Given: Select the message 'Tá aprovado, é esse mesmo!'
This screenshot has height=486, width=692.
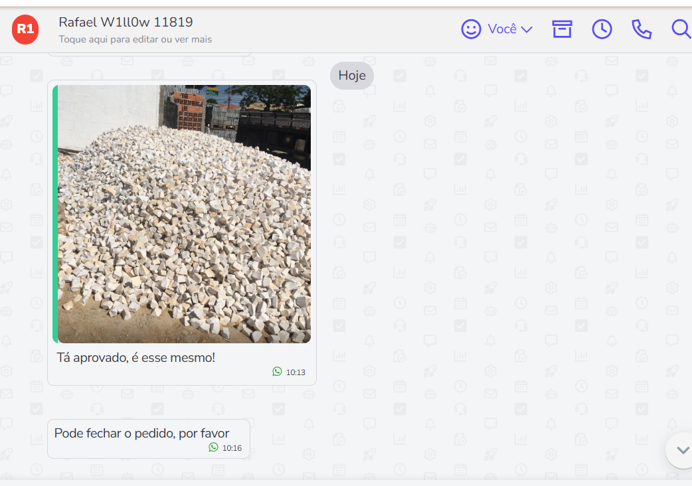Looking at the screenshot, I should tap(136, 358).
